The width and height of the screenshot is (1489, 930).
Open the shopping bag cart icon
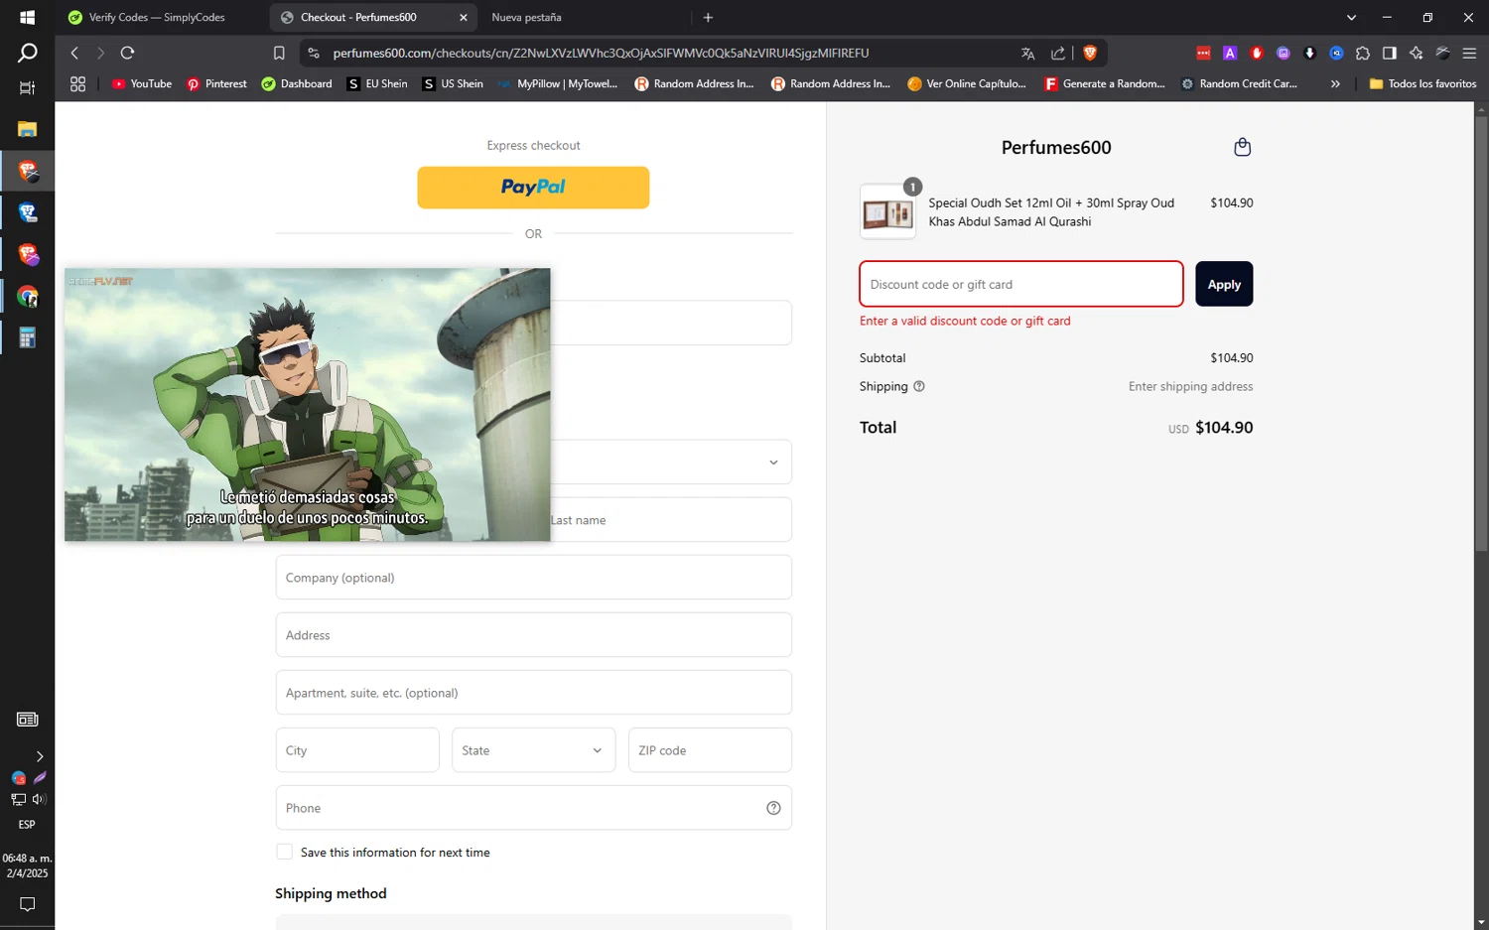1242,147
